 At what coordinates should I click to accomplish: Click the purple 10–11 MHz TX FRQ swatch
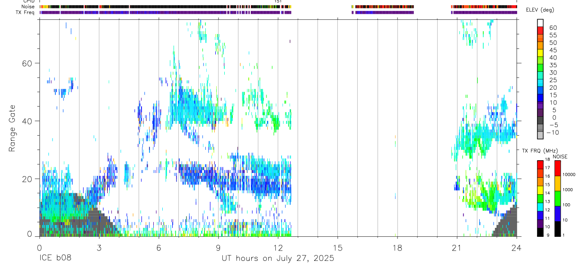point(540,224)
